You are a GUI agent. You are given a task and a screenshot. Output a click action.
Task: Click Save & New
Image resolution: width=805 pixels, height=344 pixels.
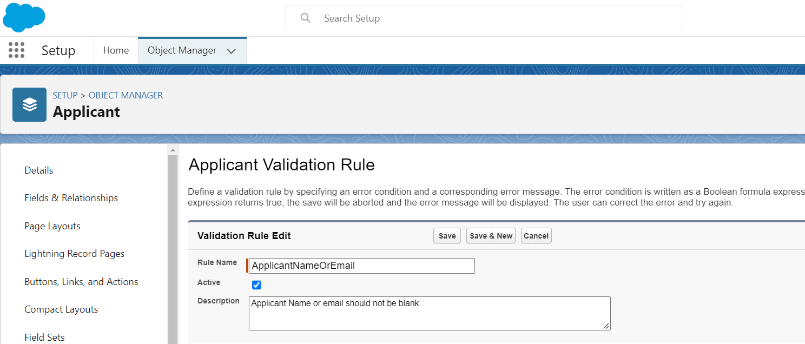pos(490,235)
